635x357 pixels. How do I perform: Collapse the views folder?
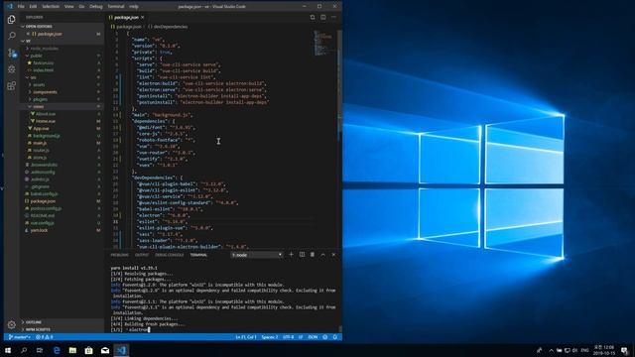38,106
